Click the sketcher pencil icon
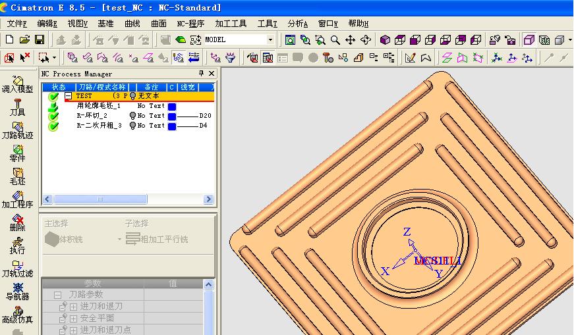The width and height of the screenshot is (574, 335). [410, 58]
